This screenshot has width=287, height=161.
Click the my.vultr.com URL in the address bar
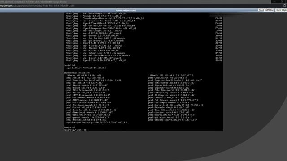tap(37, 6)
